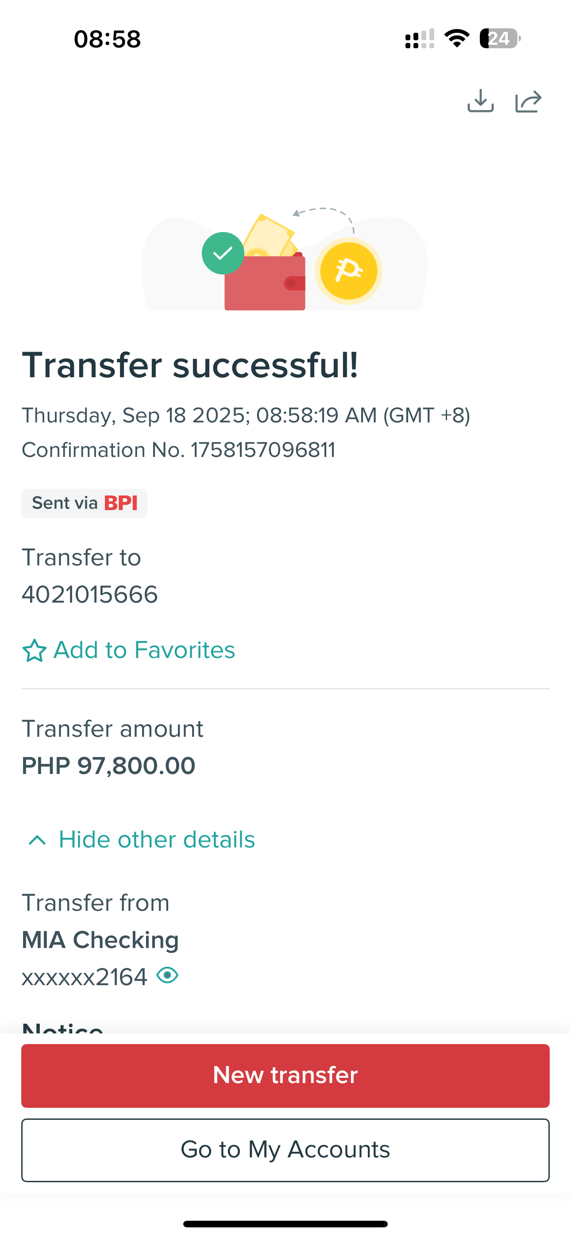Tap the download receipt icon
Screen dimensions: 571x1238
[480, 101]
